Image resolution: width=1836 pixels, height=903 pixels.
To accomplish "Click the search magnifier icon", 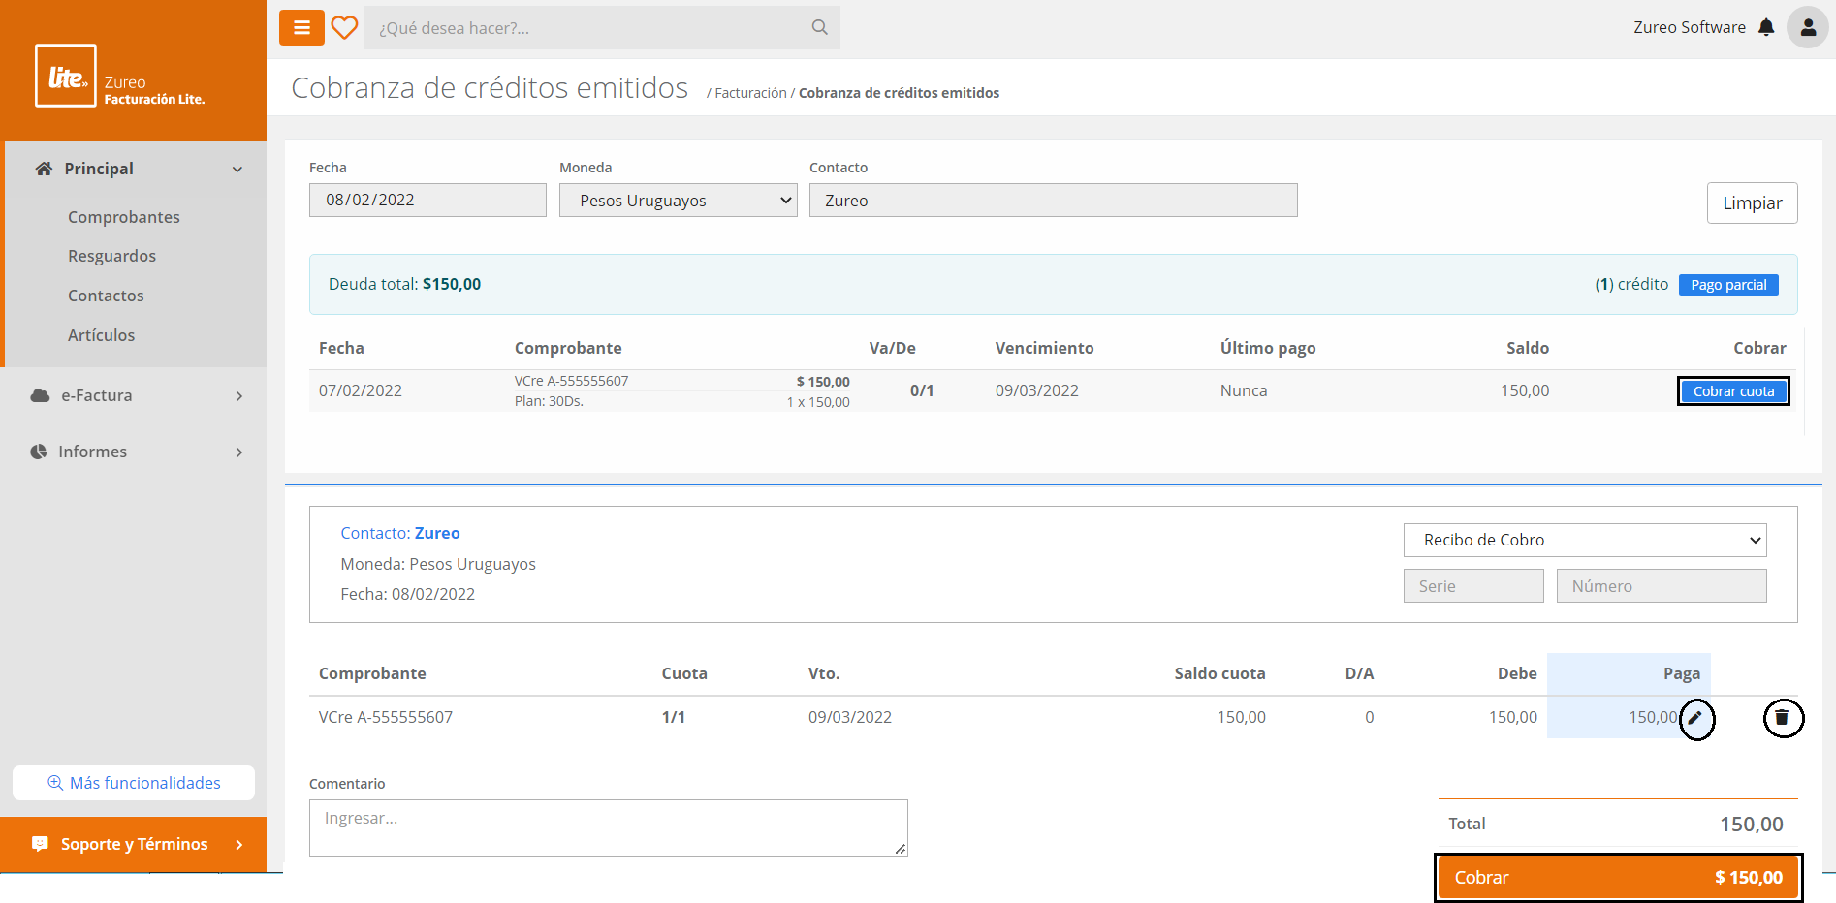I will [x=819, y=28].
